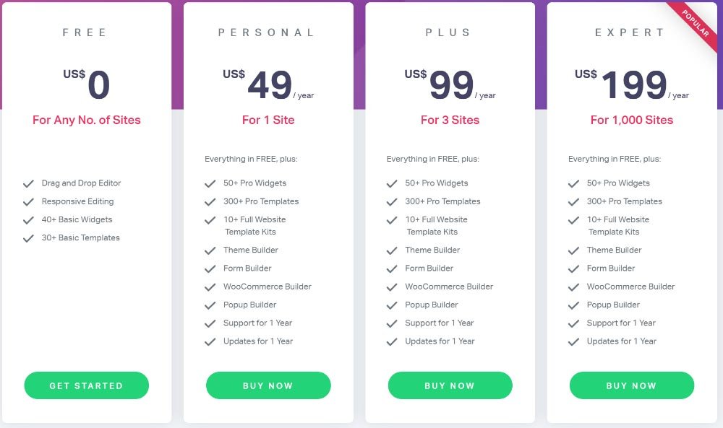Click the For 1,000 Sites text

(x=632, y=120)
